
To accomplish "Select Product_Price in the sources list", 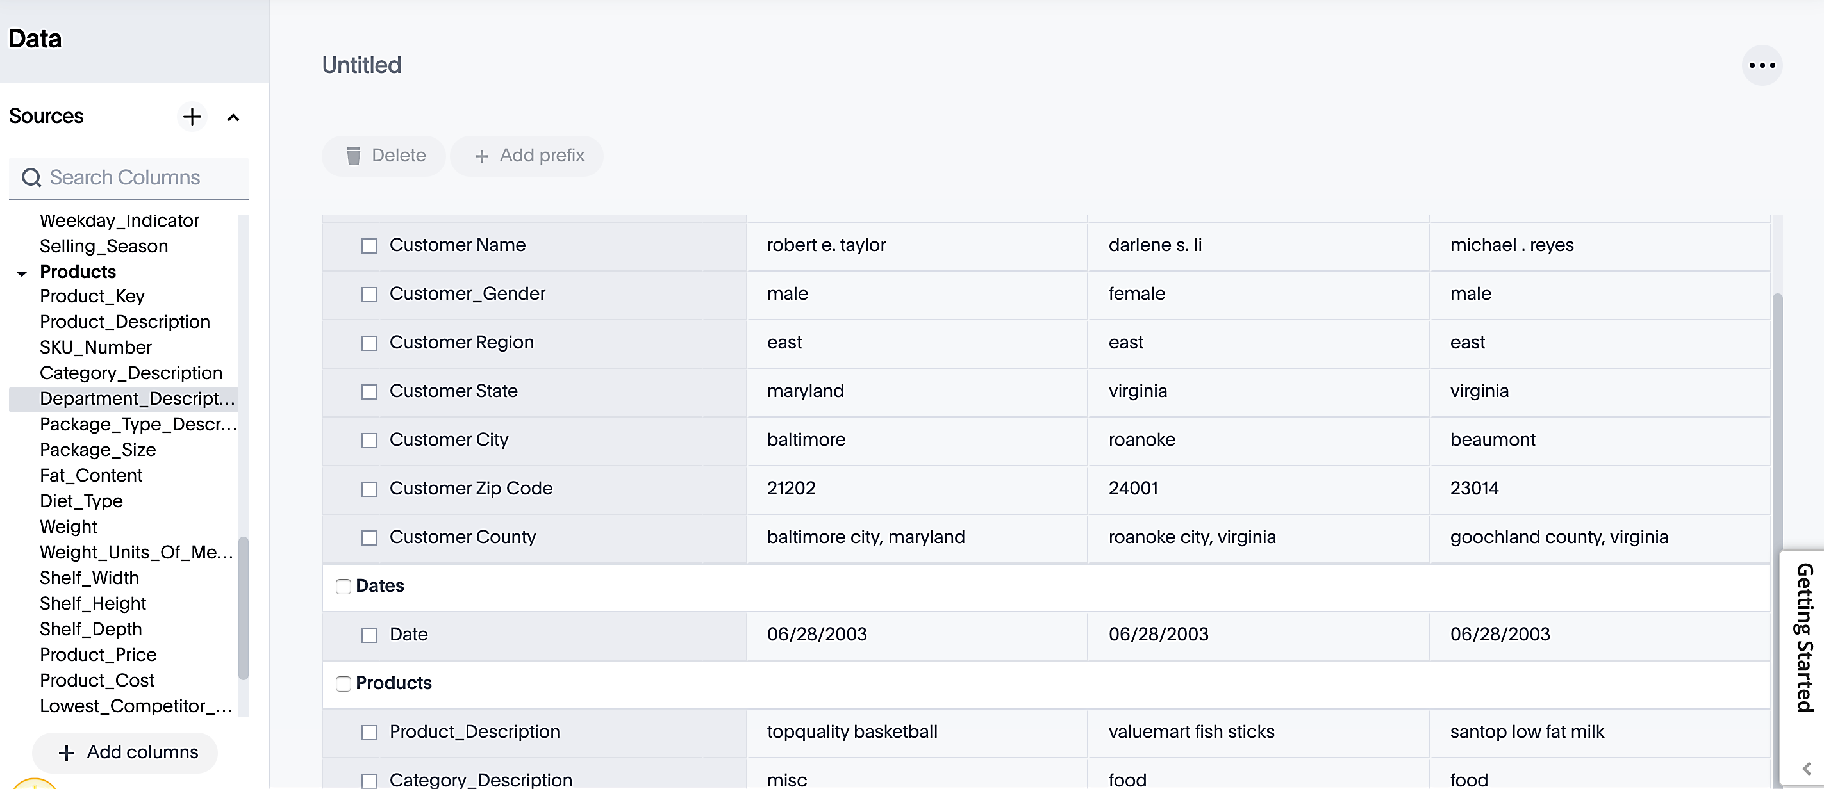I will [x=97, y=655].
